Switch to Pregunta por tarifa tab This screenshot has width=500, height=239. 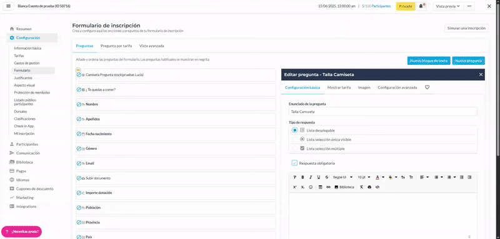116,46
